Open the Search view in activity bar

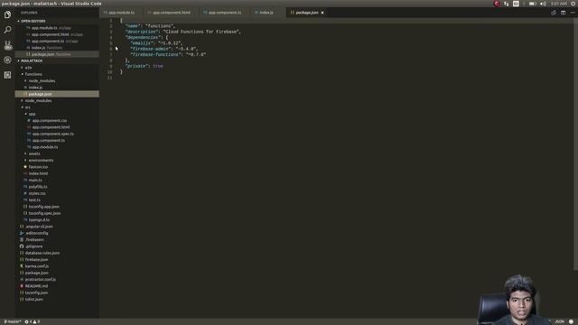[x=7, y=30]
